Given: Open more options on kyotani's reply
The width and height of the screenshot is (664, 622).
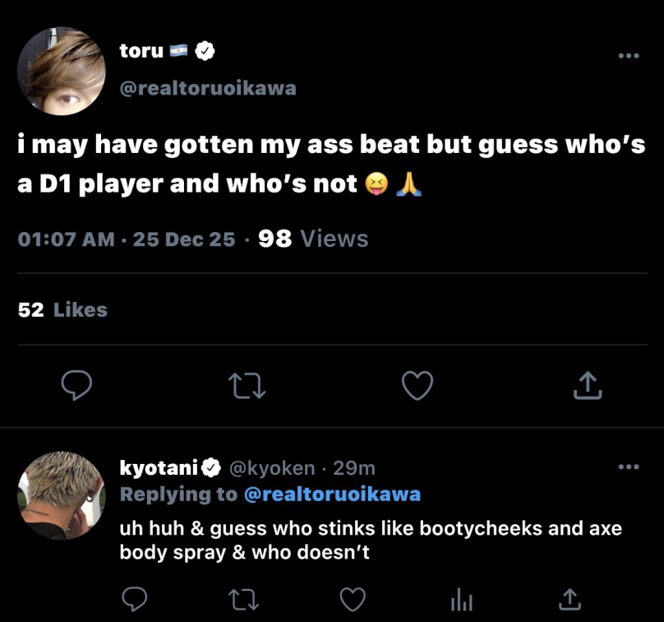Looking at the screenshot, I should [x=629, y=466].
